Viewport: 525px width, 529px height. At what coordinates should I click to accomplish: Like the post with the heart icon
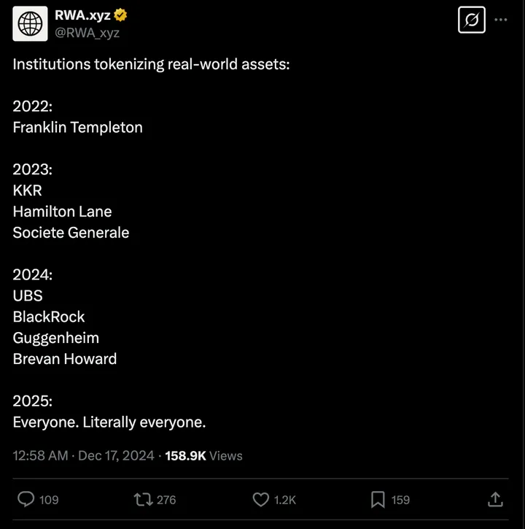260,499
